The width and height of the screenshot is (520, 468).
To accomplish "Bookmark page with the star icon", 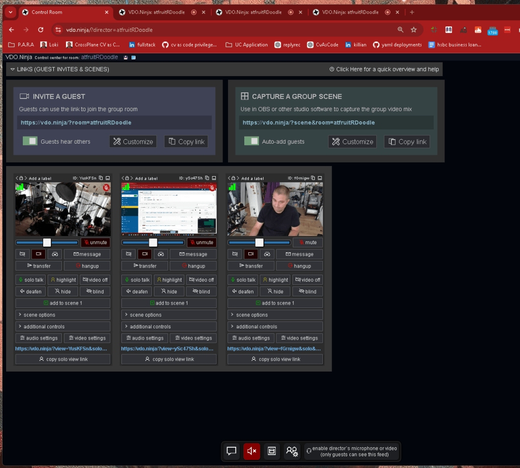I will (413, 30).
